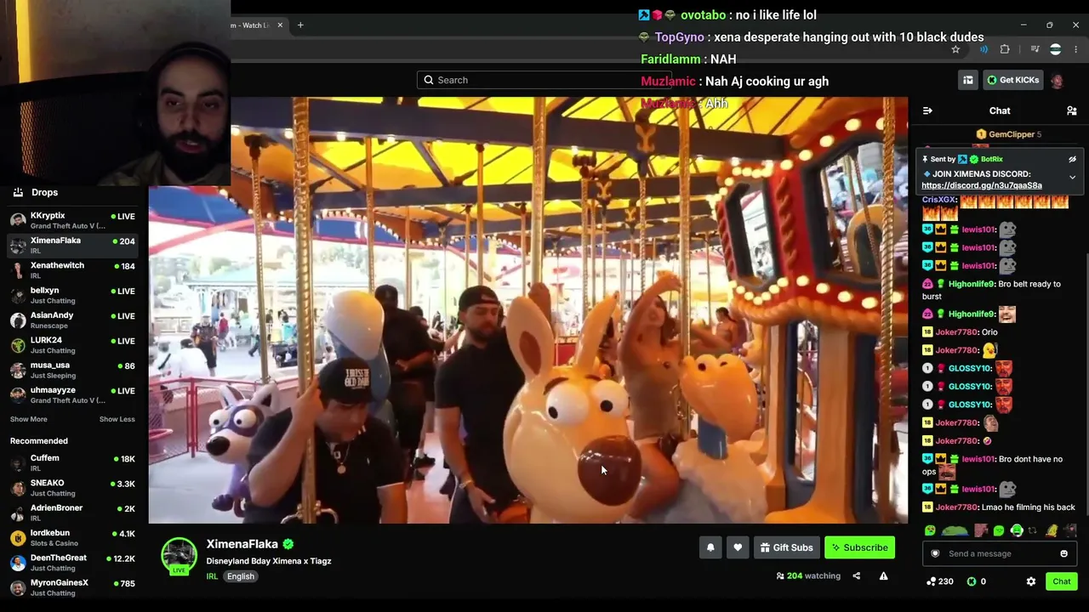Click the green headphones quick emote

tap(1017, 531)
